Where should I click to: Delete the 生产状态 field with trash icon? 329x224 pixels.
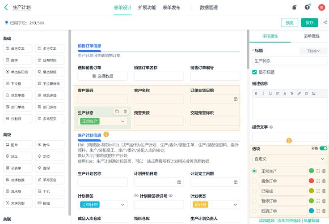pos(125,112)
